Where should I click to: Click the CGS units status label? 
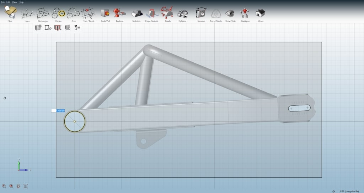click(x=349, y=191)
